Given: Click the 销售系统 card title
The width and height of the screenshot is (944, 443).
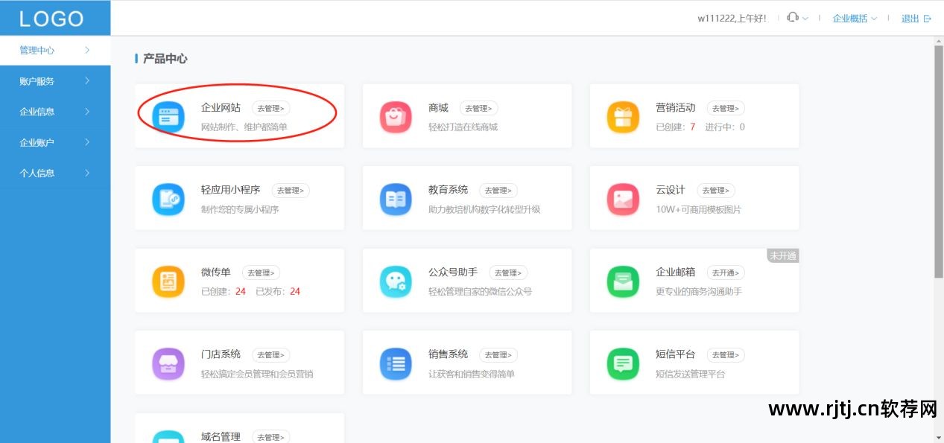Looking at the screenshot, I should (x=449, y=354).
